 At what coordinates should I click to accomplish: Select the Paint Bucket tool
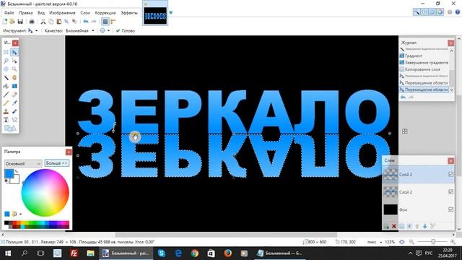(6, 87)
